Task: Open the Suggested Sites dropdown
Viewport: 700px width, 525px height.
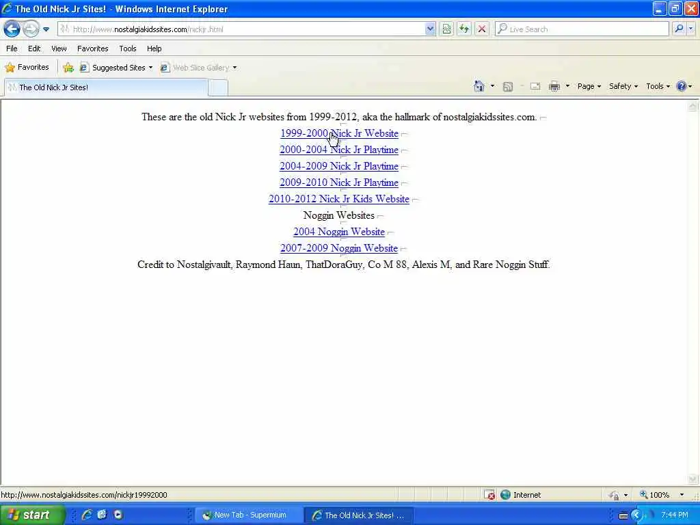Action: click(x=116, y=68)
